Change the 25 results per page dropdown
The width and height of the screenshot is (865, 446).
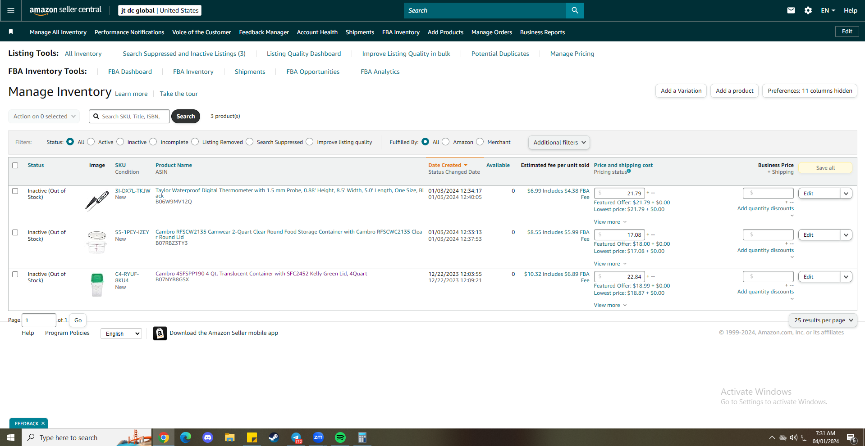click(x=823, y=320)
